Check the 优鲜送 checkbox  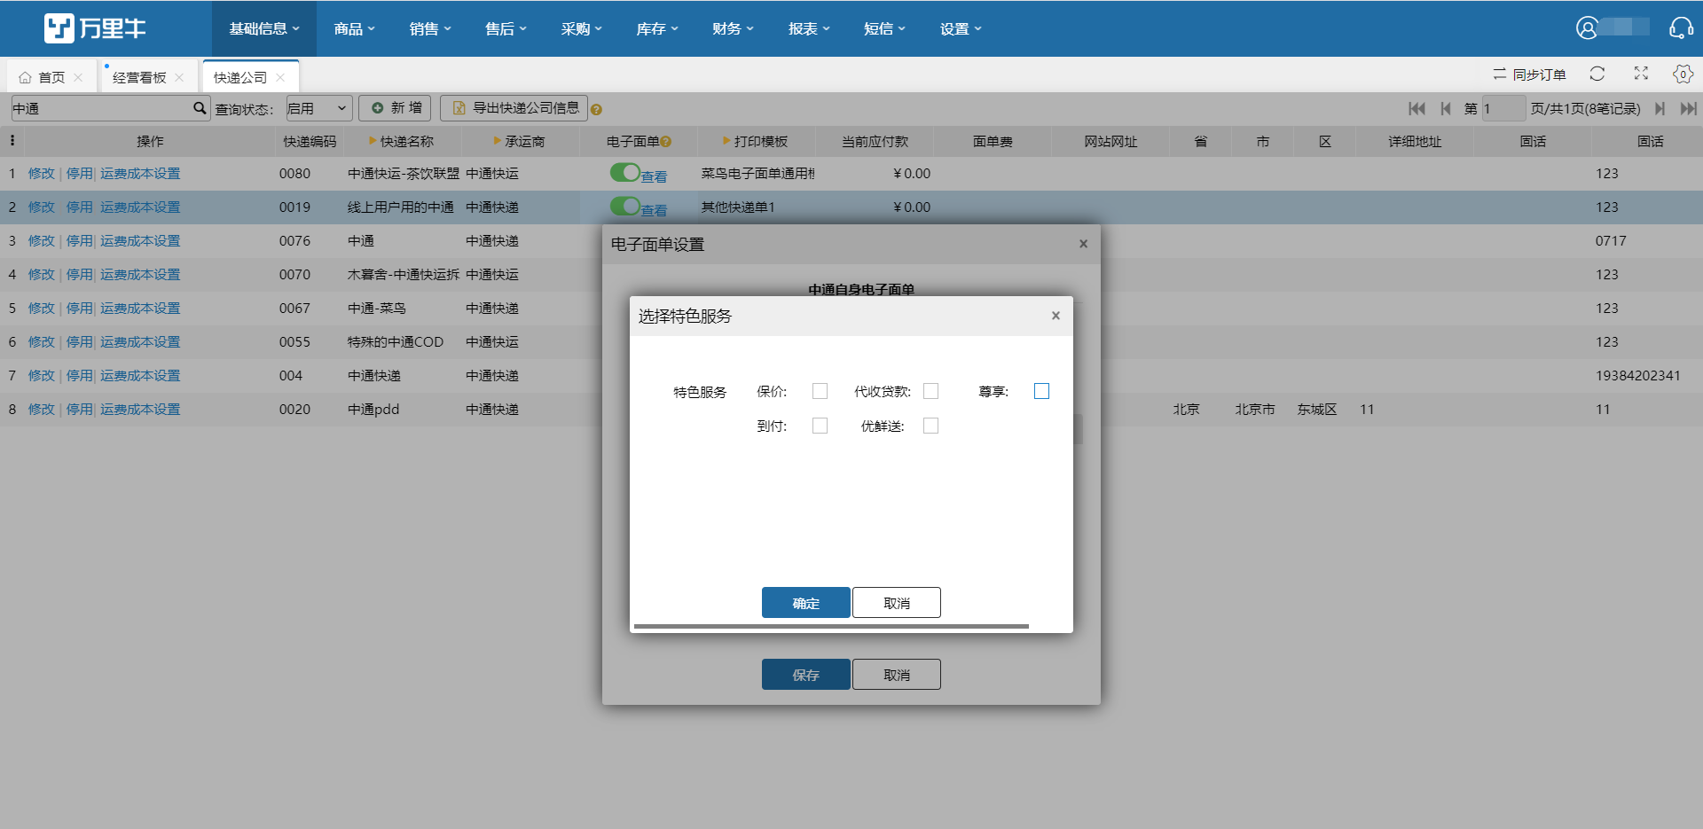(930, 426)
